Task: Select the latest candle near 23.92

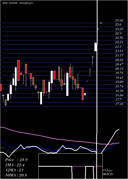Action: pos(101,23)
